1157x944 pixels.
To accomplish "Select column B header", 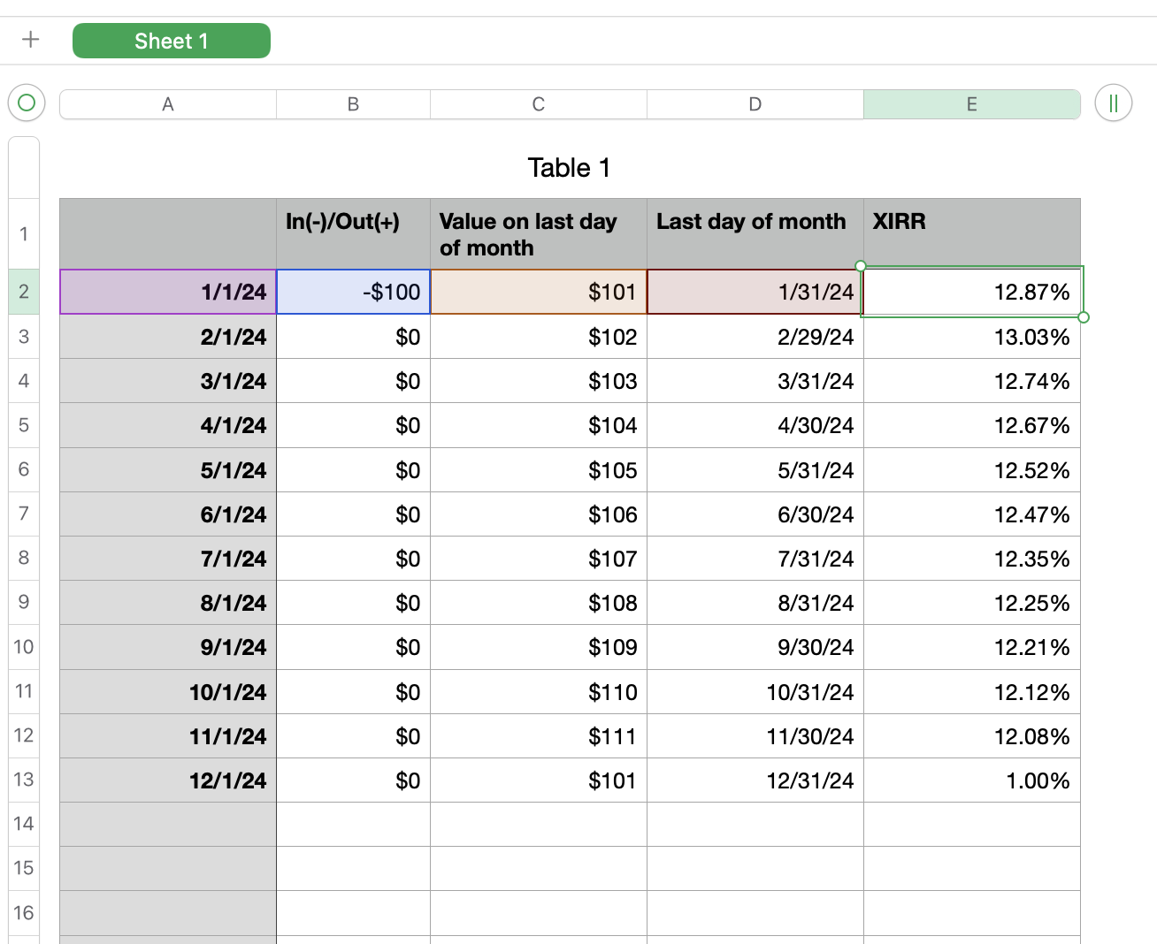I will point(353,104).
